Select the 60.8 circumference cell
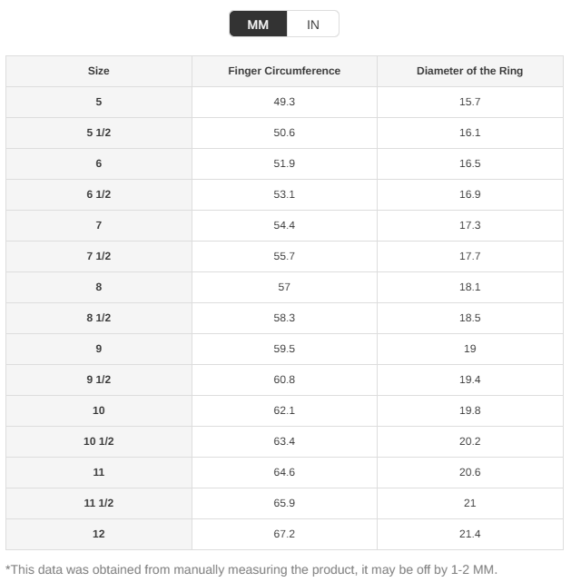Screen dimensions: 571x582 coord(284,380)
